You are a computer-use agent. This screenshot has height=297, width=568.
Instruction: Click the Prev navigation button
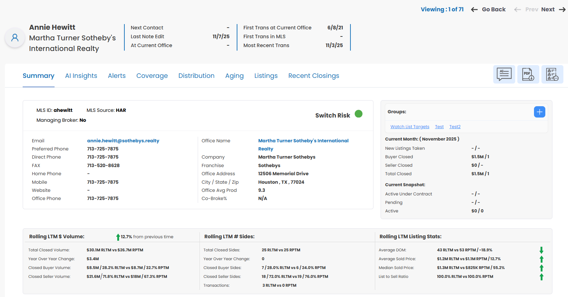(532, 10)
